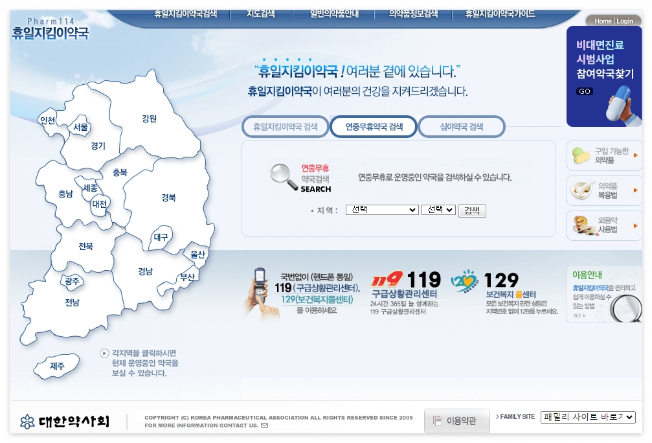652x443 pixels.
Task: Click arrow beside 구입 가능한 의약품
Action: point(635,155)
